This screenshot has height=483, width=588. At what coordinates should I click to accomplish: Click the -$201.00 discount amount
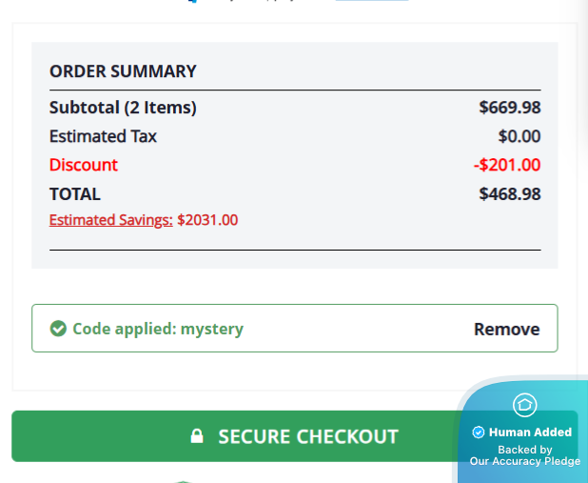[x=506, y=165]
